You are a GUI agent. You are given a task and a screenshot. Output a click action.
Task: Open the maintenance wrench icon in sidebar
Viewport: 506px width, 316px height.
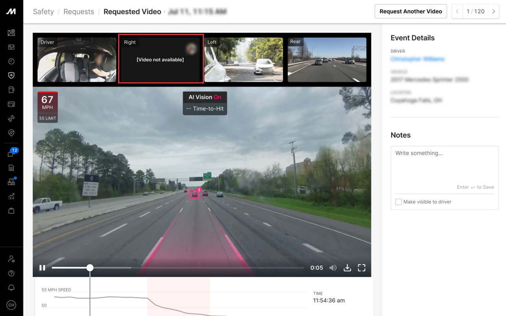tap(11, 118)
